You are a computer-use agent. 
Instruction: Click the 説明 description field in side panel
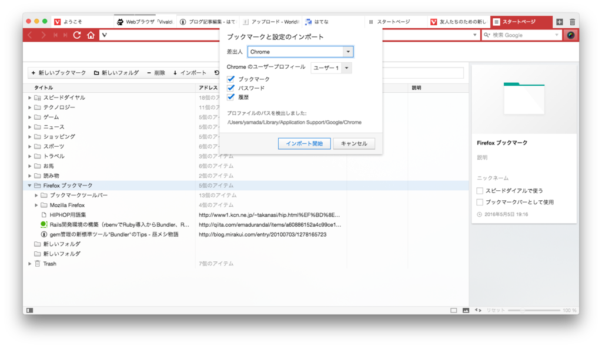(524, 157)
